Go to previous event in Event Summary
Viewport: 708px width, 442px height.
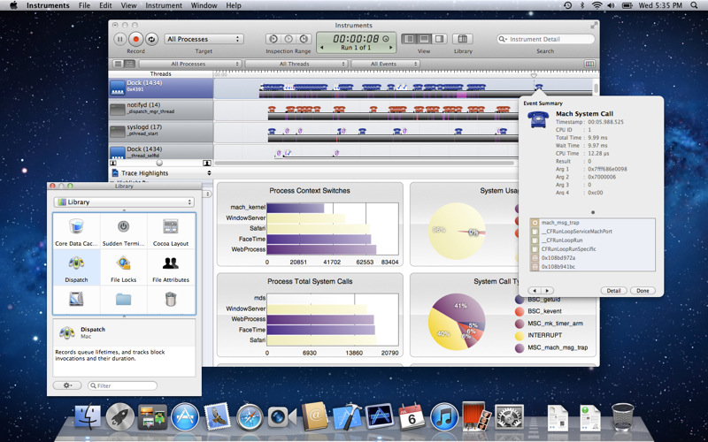point(535,291)
